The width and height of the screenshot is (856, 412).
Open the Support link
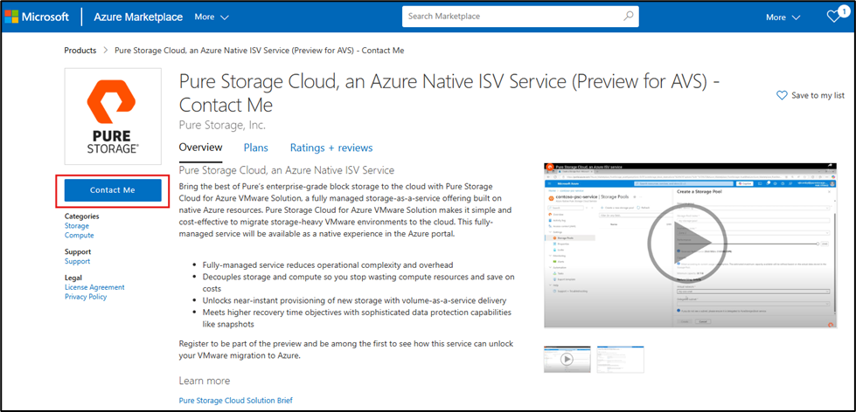78,261
